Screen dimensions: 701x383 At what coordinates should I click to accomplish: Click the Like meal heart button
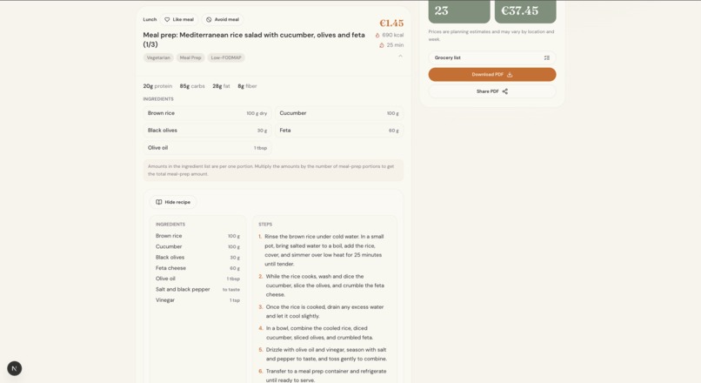tap(179, 20)
